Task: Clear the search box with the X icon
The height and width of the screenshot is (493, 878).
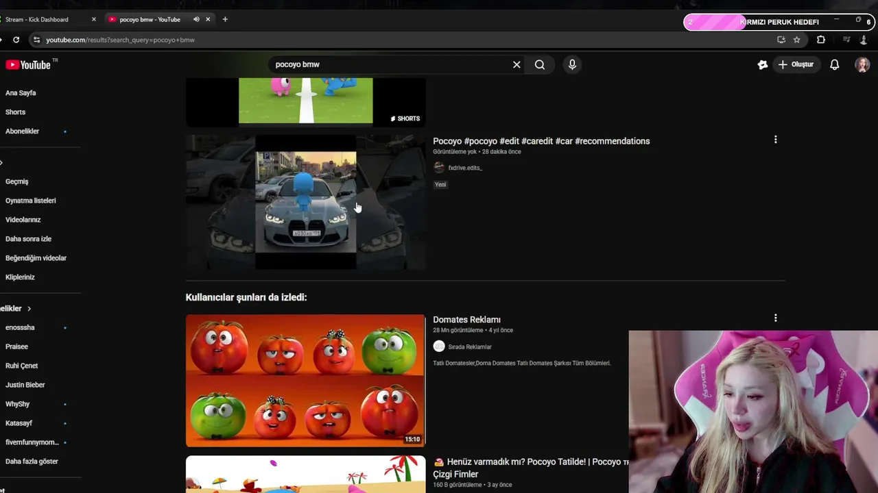Action: point(517,64)
